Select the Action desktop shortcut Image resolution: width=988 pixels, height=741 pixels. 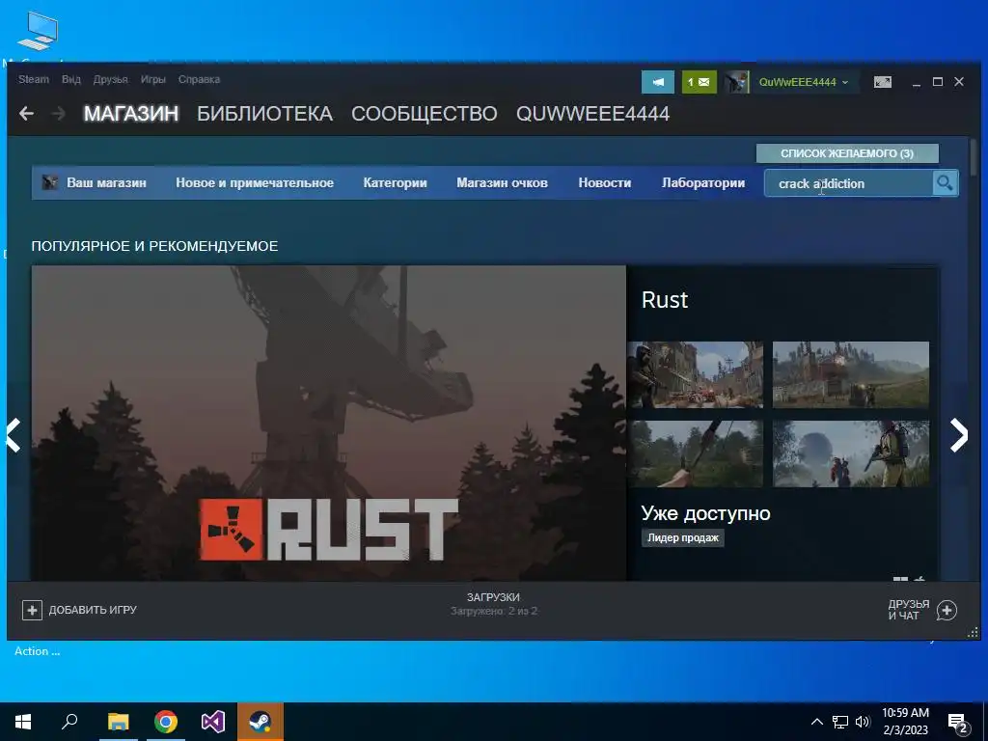point(38,651)
